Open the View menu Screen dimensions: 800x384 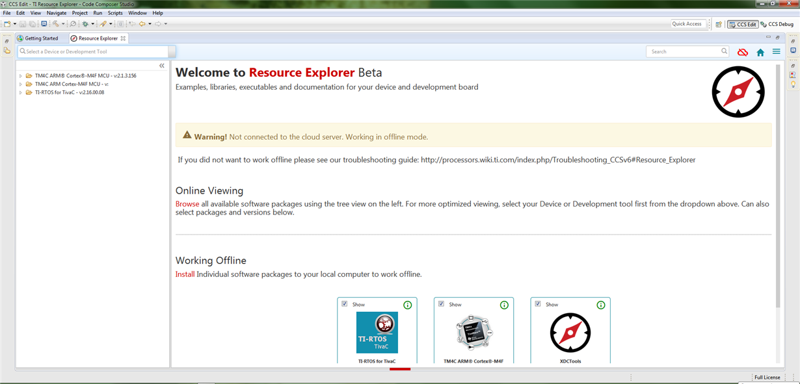click(36, 13)
